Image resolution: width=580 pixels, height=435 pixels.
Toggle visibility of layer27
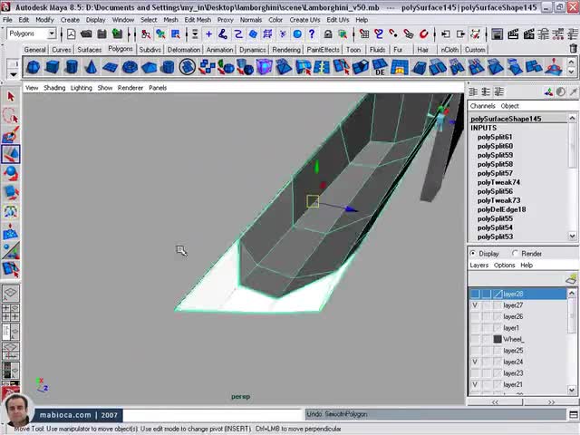point(475,305)
